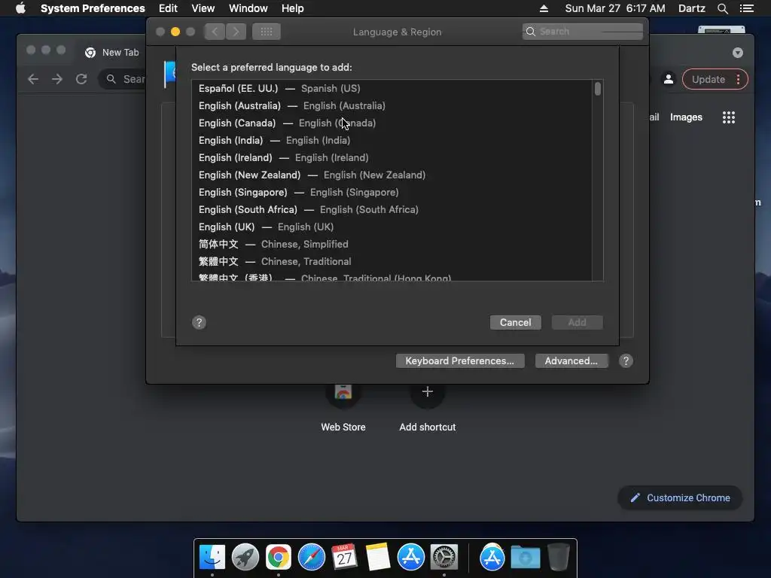Cancel the language selection
771x578 pixels.
pos(515,322)
